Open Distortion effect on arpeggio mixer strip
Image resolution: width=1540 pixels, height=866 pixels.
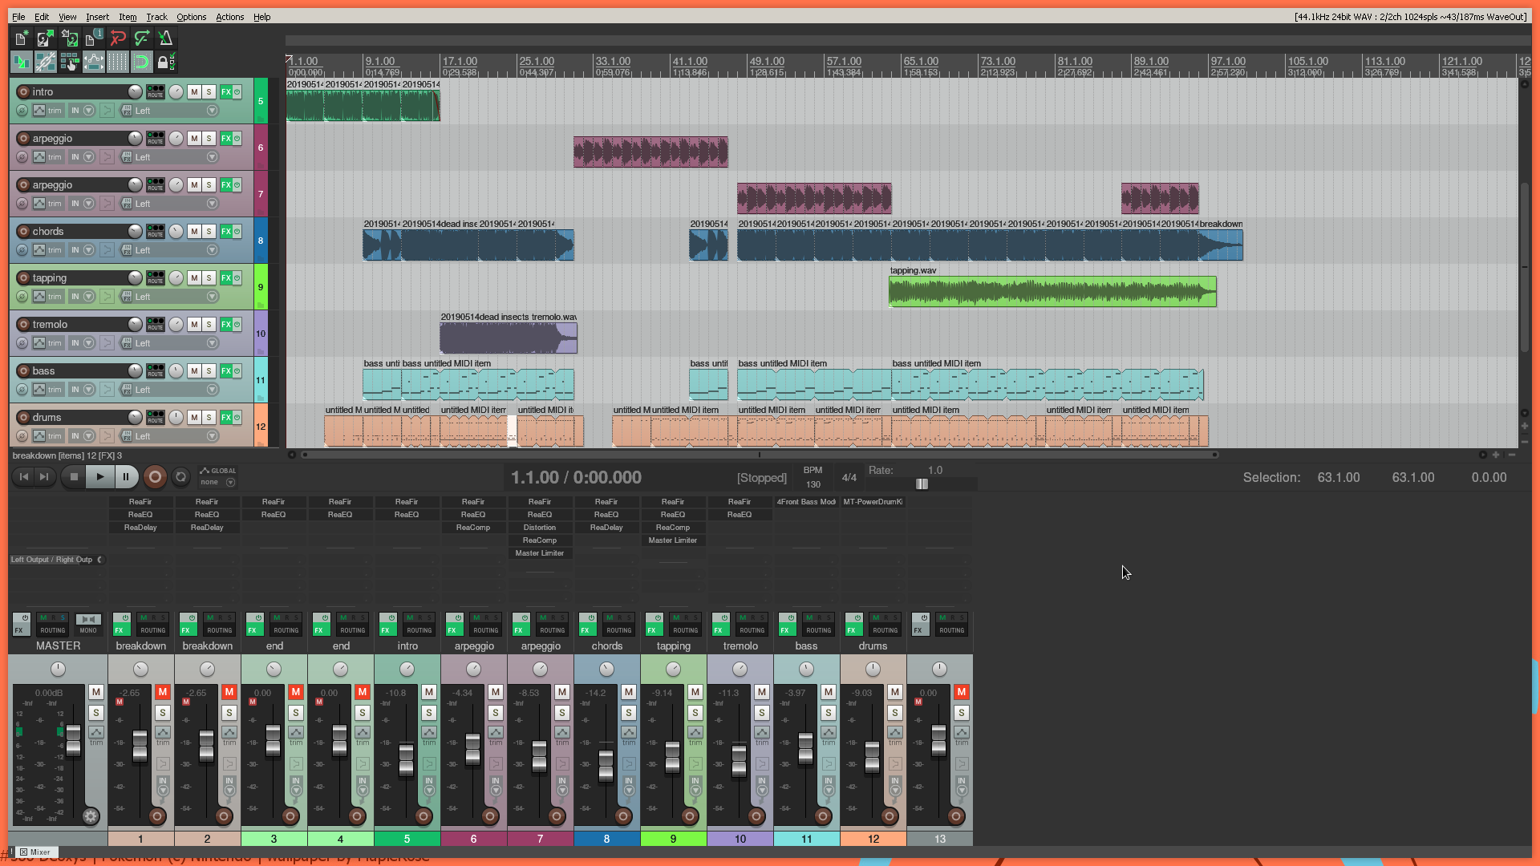540,528
